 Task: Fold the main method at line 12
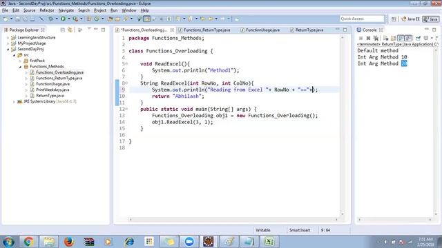[x=126, y=109]
